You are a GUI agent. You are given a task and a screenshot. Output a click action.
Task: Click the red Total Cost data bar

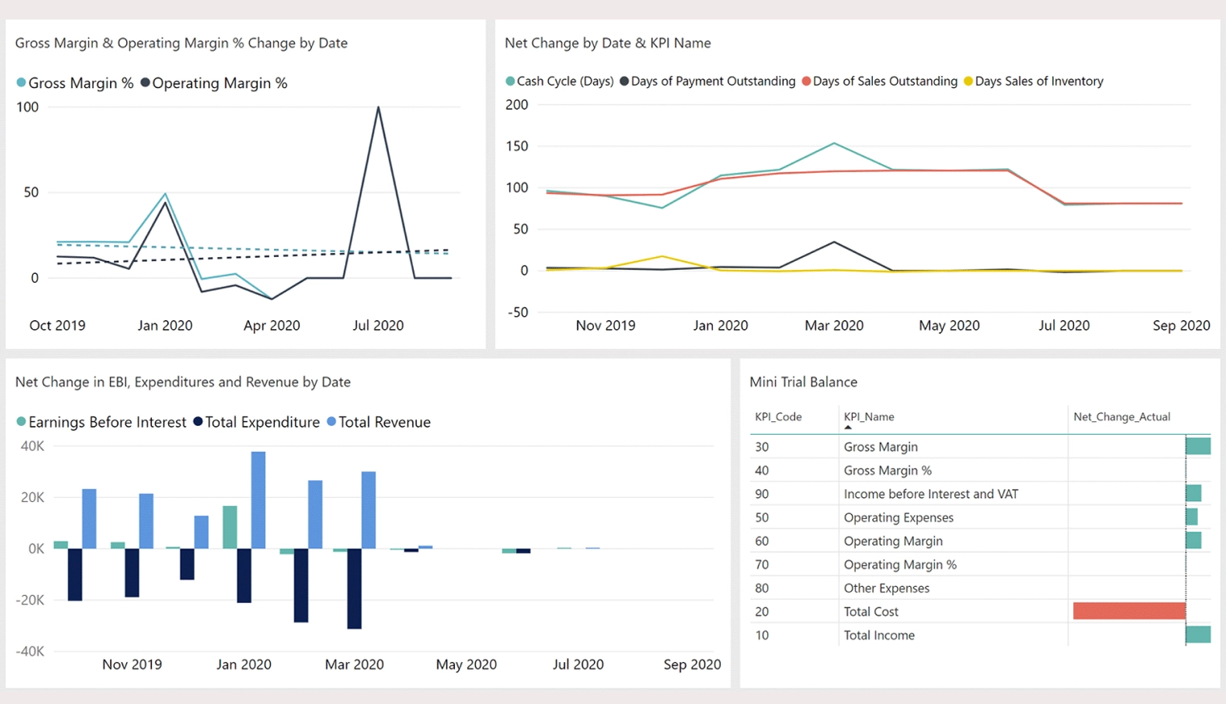pyautogui.click(x=1129, y=611)
